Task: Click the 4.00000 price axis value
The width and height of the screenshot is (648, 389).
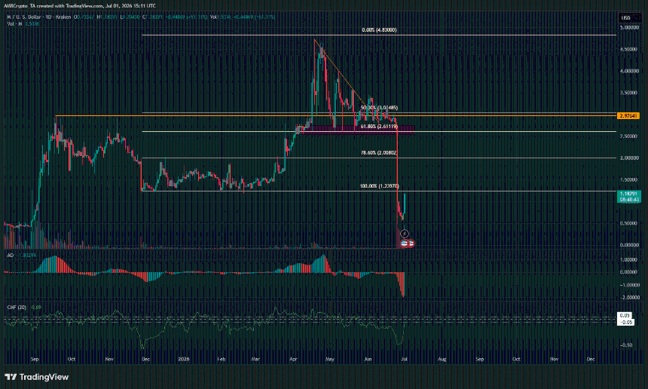Action: click(x=629, y=71)
